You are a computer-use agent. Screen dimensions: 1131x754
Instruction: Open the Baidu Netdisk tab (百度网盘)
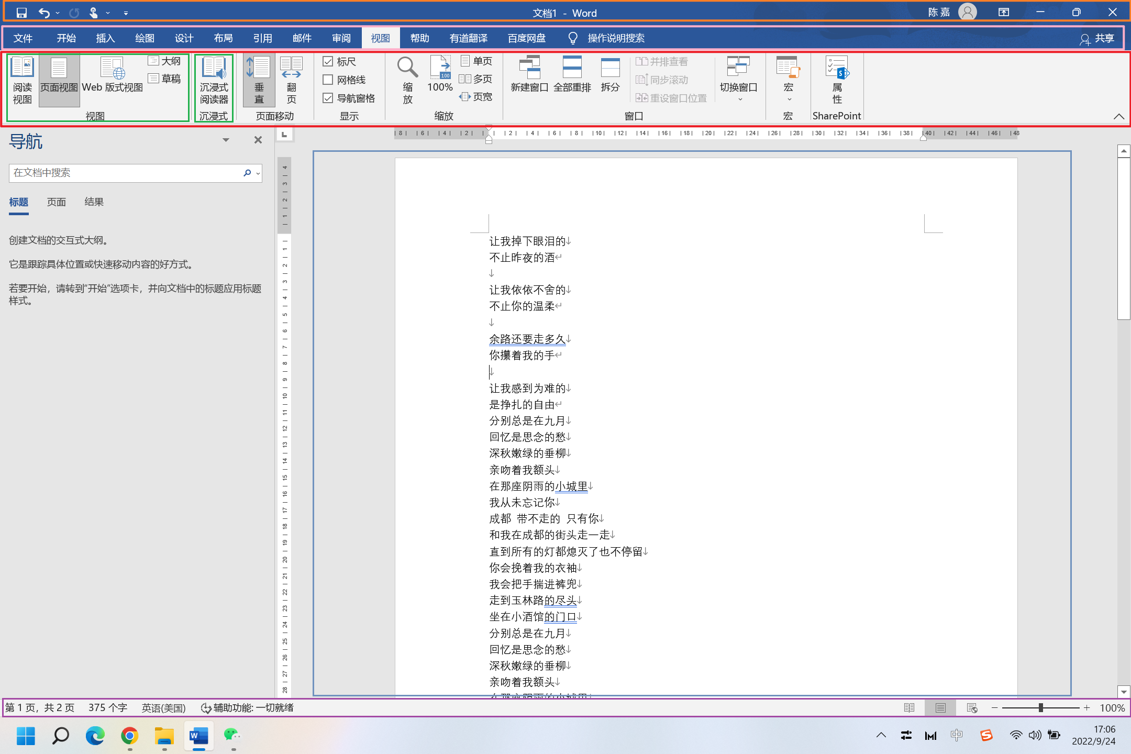(x=527, y=38)
